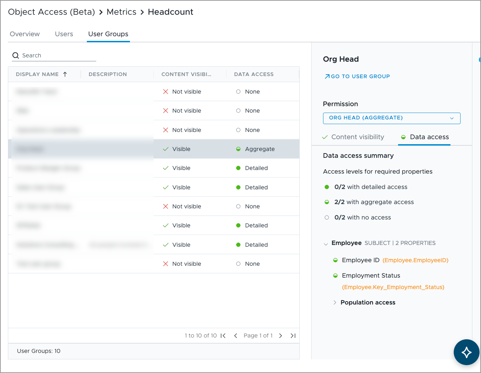The height and width of the screenshot is (373, 481).
Task: Click the Aggregate row status icon
Action: coord(238,149)
